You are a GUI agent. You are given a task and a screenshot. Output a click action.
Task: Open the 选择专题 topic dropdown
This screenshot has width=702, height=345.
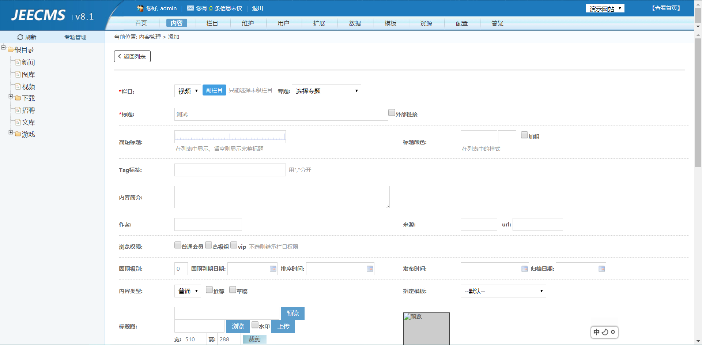click(326, 91)
